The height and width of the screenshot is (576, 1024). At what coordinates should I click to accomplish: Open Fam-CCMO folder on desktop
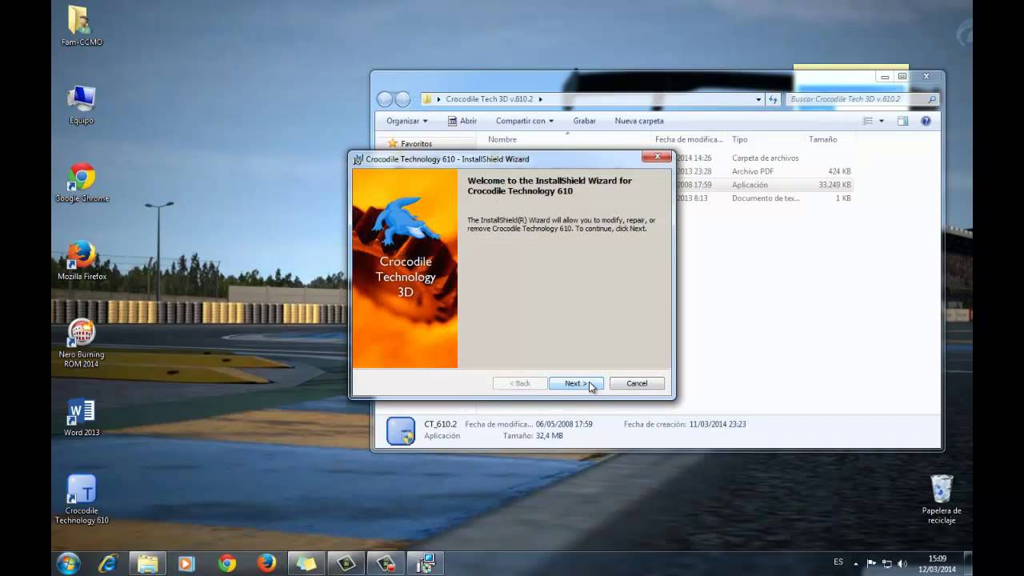click(x=82, y=26)
